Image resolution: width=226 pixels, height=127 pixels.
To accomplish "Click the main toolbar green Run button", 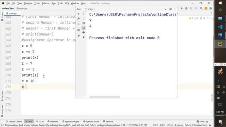I will (182, 8).
